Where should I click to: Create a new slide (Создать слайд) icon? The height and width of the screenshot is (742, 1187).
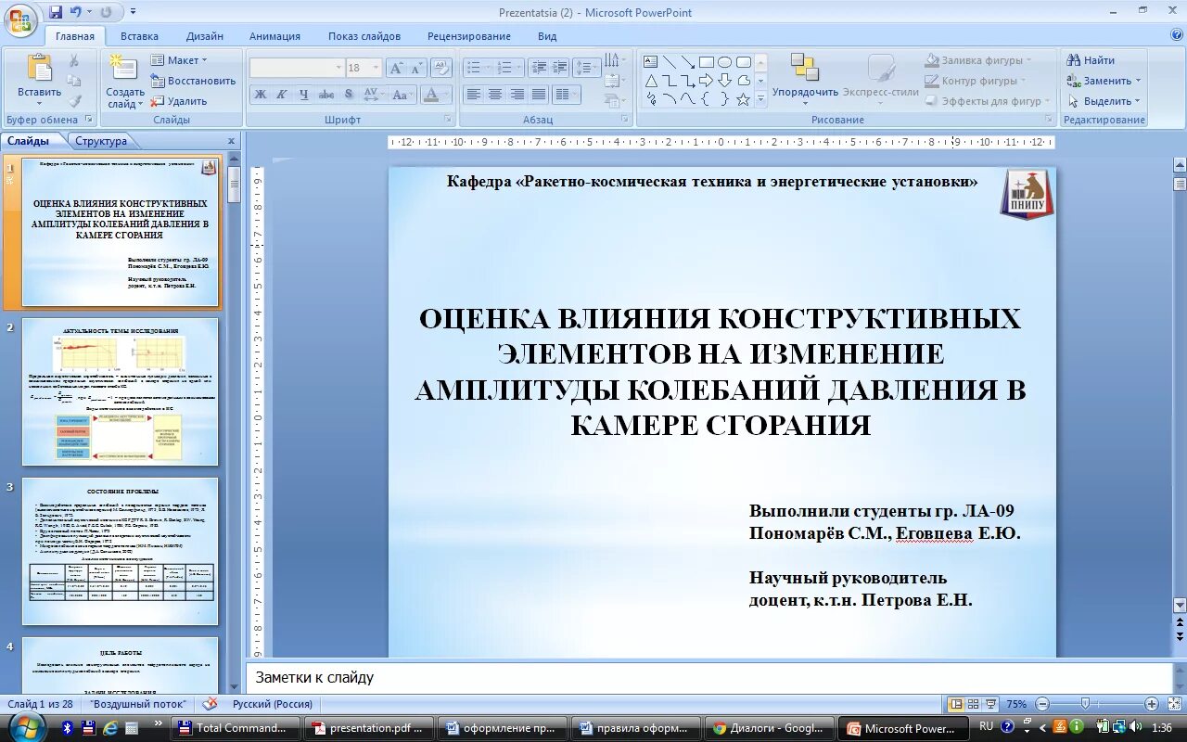pyautogui.click(x=122, y=68)
